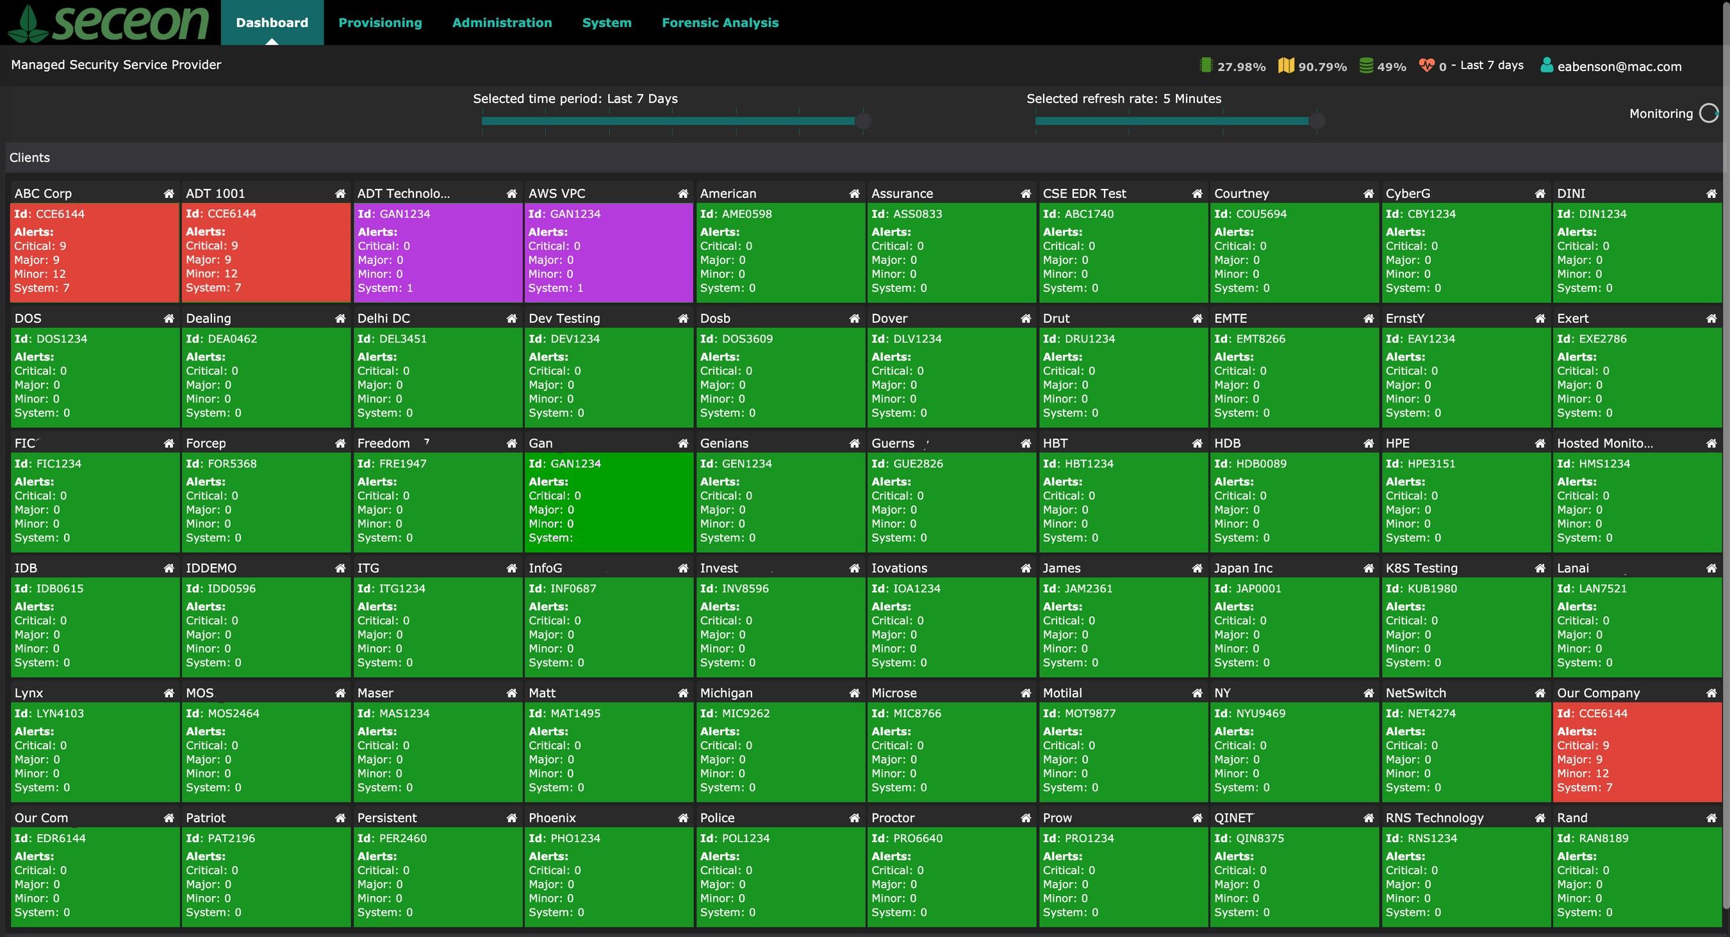Select the Dashboard tab

pos(272,23)
